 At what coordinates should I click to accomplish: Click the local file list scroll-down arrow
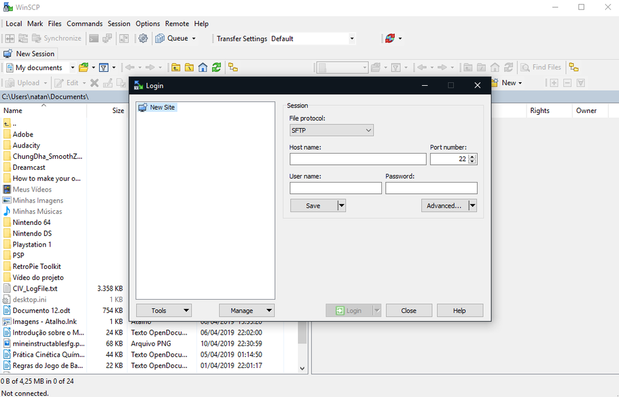(x=302, y=369)
